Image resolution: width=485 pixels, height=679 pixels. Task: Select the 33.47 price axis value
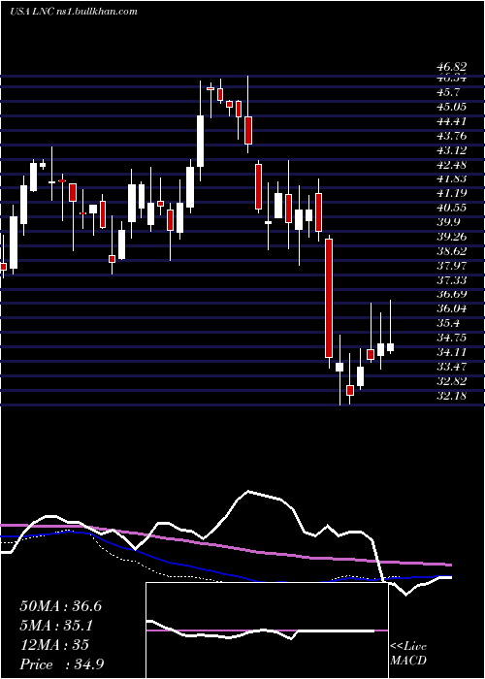click(x=452, y=367)
